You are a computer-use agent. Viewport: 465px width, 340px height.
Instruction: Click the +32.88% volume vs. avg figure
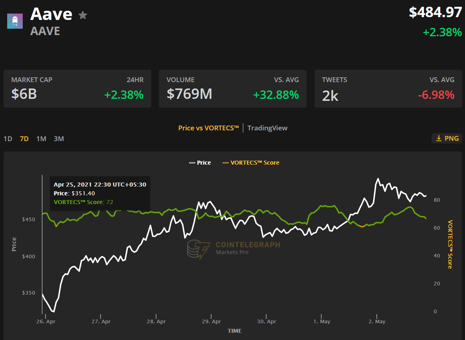pos(276,95)
